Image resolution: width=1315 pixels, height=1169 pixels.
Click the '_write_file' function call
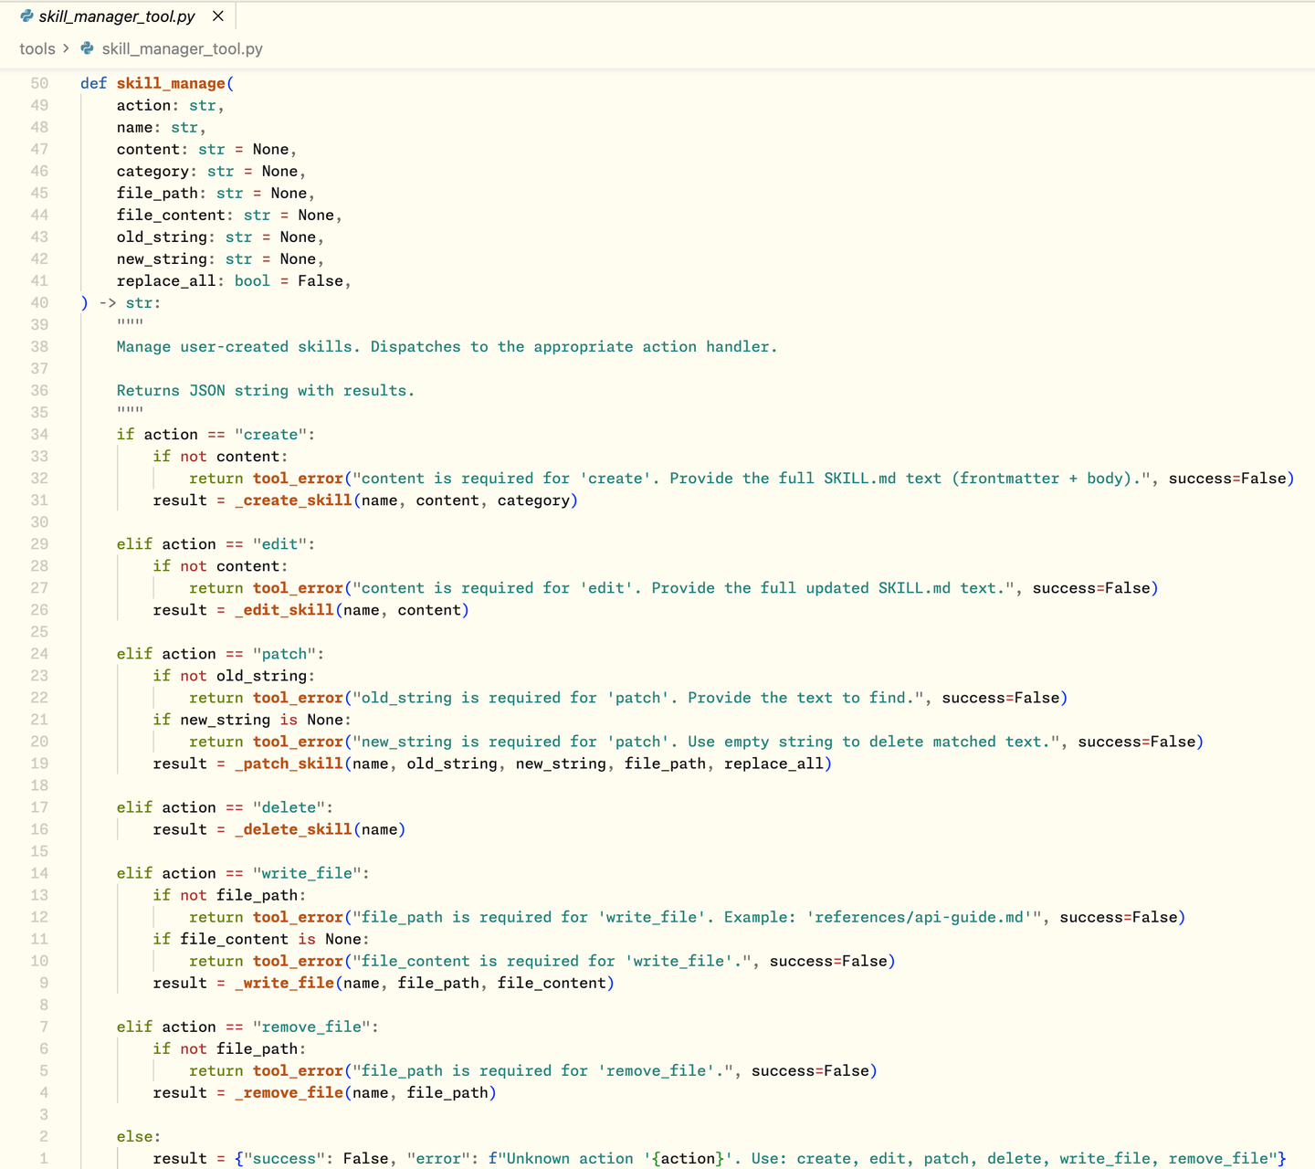pyautogui.click(x=284, y=983)
